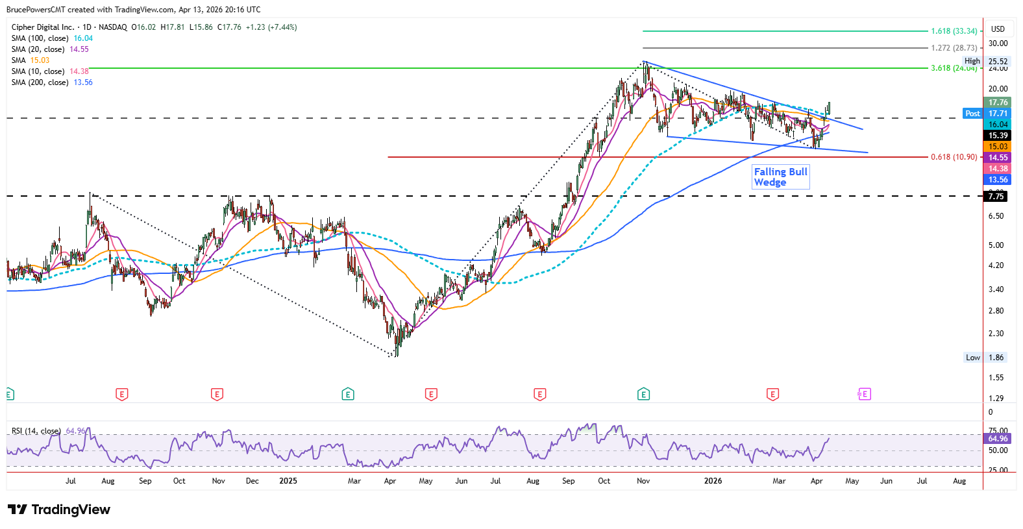Select the RSI (14, close) indicator legend
1023x529 pixels.
click(x=49, y=431)
